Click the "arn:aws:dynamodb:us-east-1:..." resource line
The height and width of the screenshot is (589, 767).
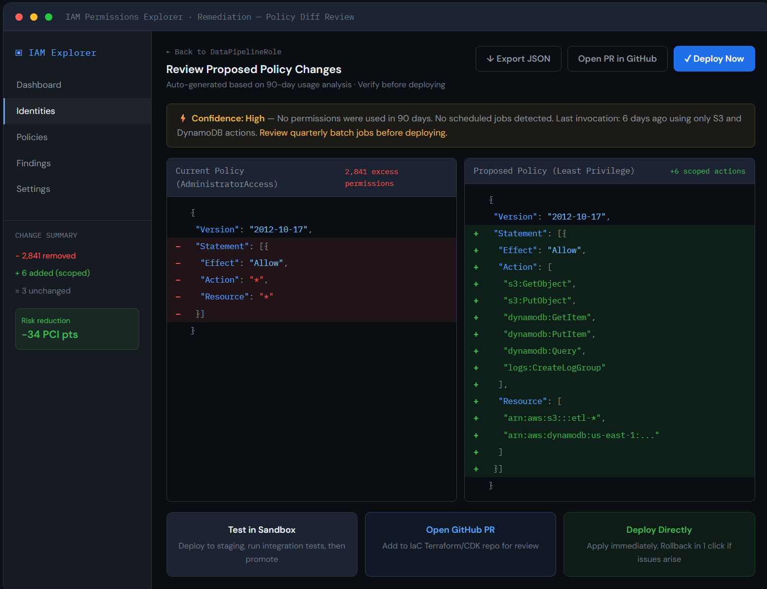pyautogui.click(x=609, y=435)
